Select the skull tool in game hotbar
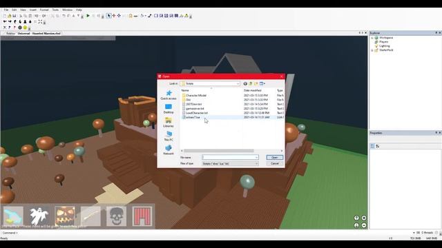 point(117,216)
